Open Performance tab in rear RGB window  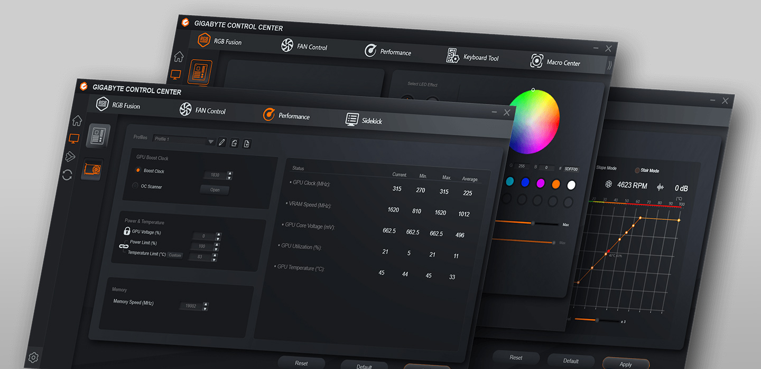point(388,52)
